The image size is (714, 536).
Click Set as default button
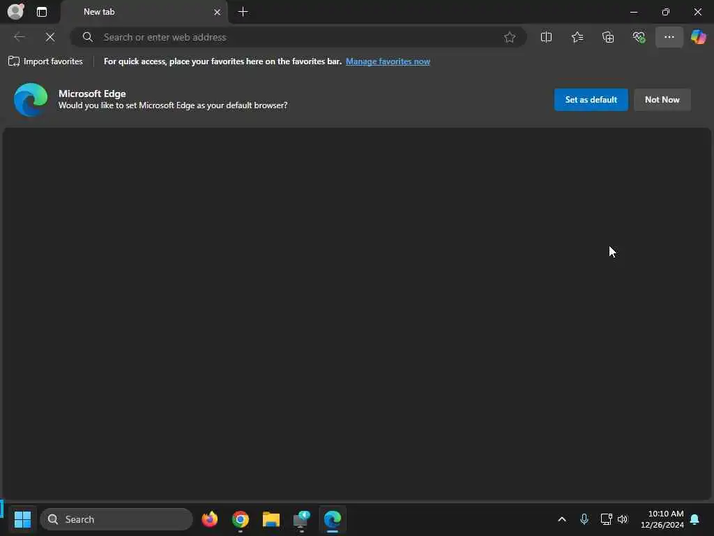pyautogui.click(x=591, y=99)
